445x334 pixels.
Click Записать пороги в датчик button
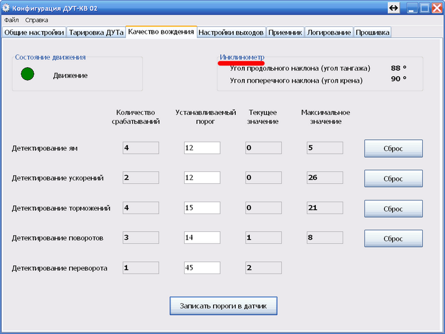pos(224,306)
